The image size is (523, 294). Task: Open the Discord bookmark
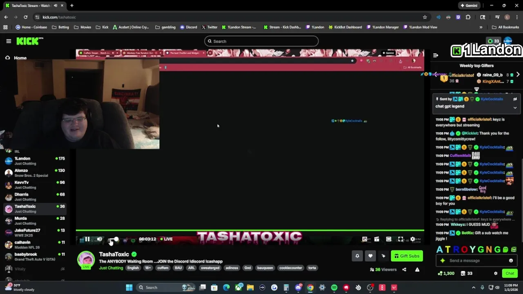[x=188, y=27]
